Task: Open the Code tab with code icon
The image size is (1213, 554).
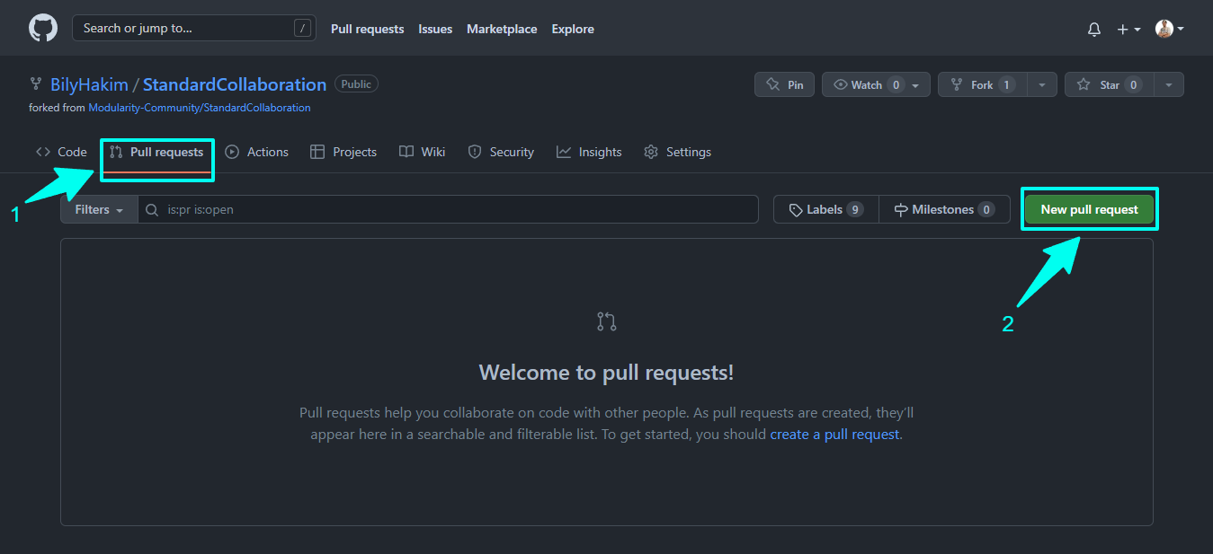Action: point(60,152)
